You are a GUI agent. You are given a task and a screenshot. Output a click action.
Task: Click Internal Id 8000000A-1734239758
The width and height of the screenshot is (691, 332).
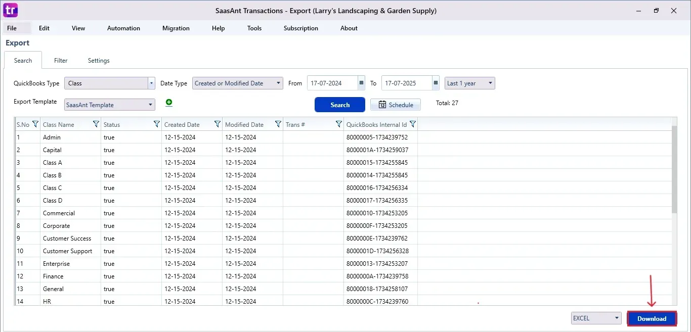click(x=377, y=276)
